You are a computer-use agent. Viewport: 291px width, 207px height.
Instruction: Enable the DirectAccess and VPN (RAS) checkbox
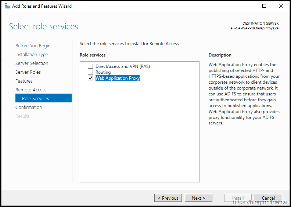[x=90, y=66]
